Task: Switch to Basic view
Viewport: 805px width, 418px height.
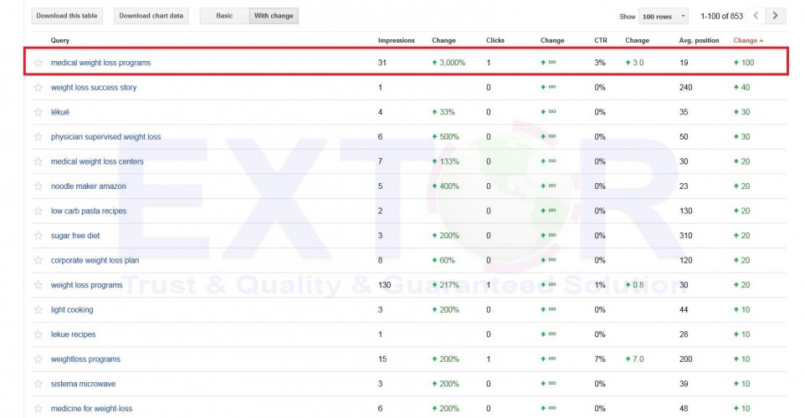Action: point(224,16)
